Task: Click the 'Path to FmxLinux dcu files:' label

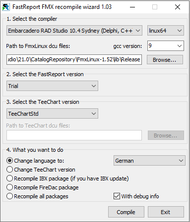Action: coord(38,46)
